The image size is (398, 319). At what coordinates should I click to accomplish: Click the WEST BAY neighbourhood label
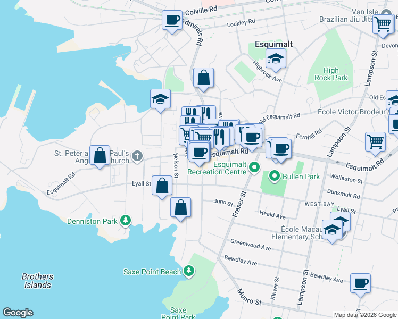click(x=320, y=204)
